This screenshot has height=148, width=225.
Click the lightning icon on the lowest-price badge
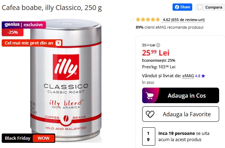[x=58, y=43]
